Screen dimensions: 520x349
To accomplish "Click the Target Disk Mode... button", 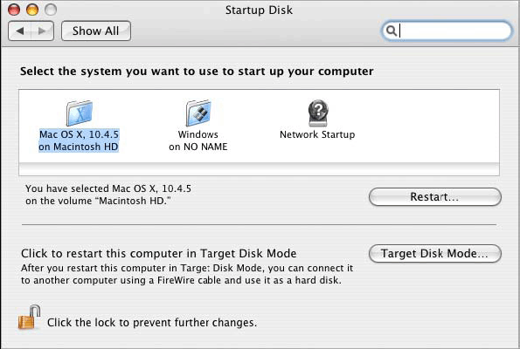I will pyautogui.click(x=434, y=253).
